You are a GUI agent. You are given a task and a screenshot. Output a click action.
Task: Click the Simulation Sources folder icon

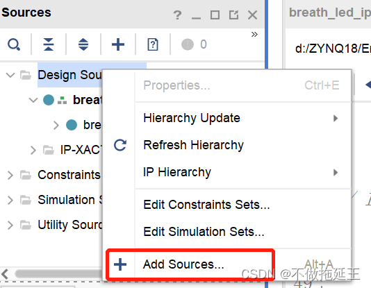click(x=26, y=200)
